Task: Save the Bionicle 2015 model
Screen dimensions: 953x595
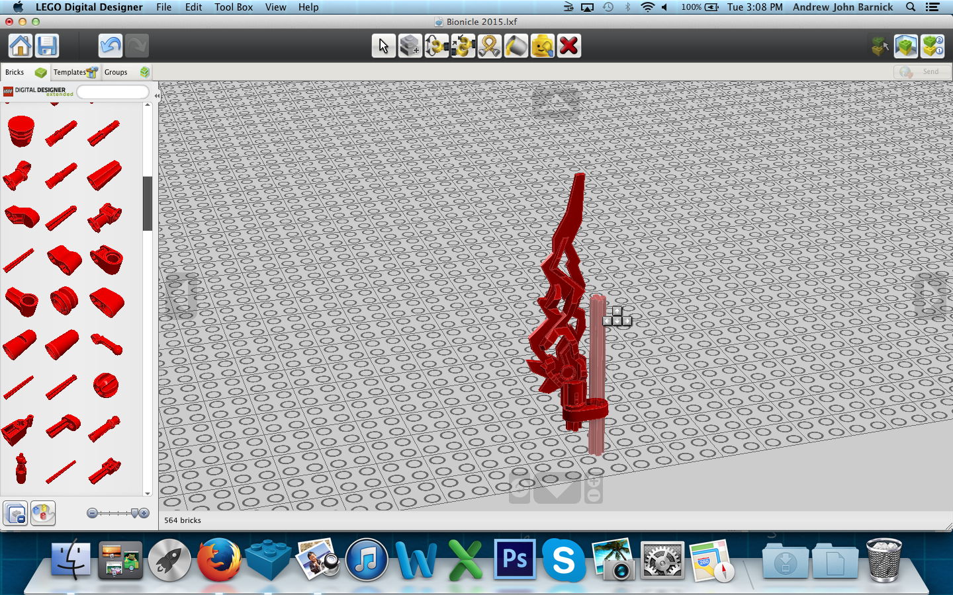Action: (47, 46)
